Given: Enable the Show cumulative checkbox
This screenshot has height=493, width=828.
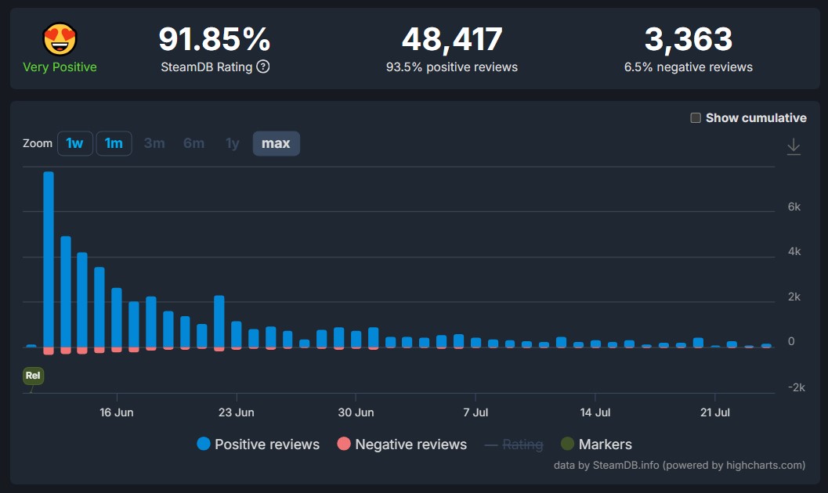Looking at the screenshot, I should click(695, 117).
